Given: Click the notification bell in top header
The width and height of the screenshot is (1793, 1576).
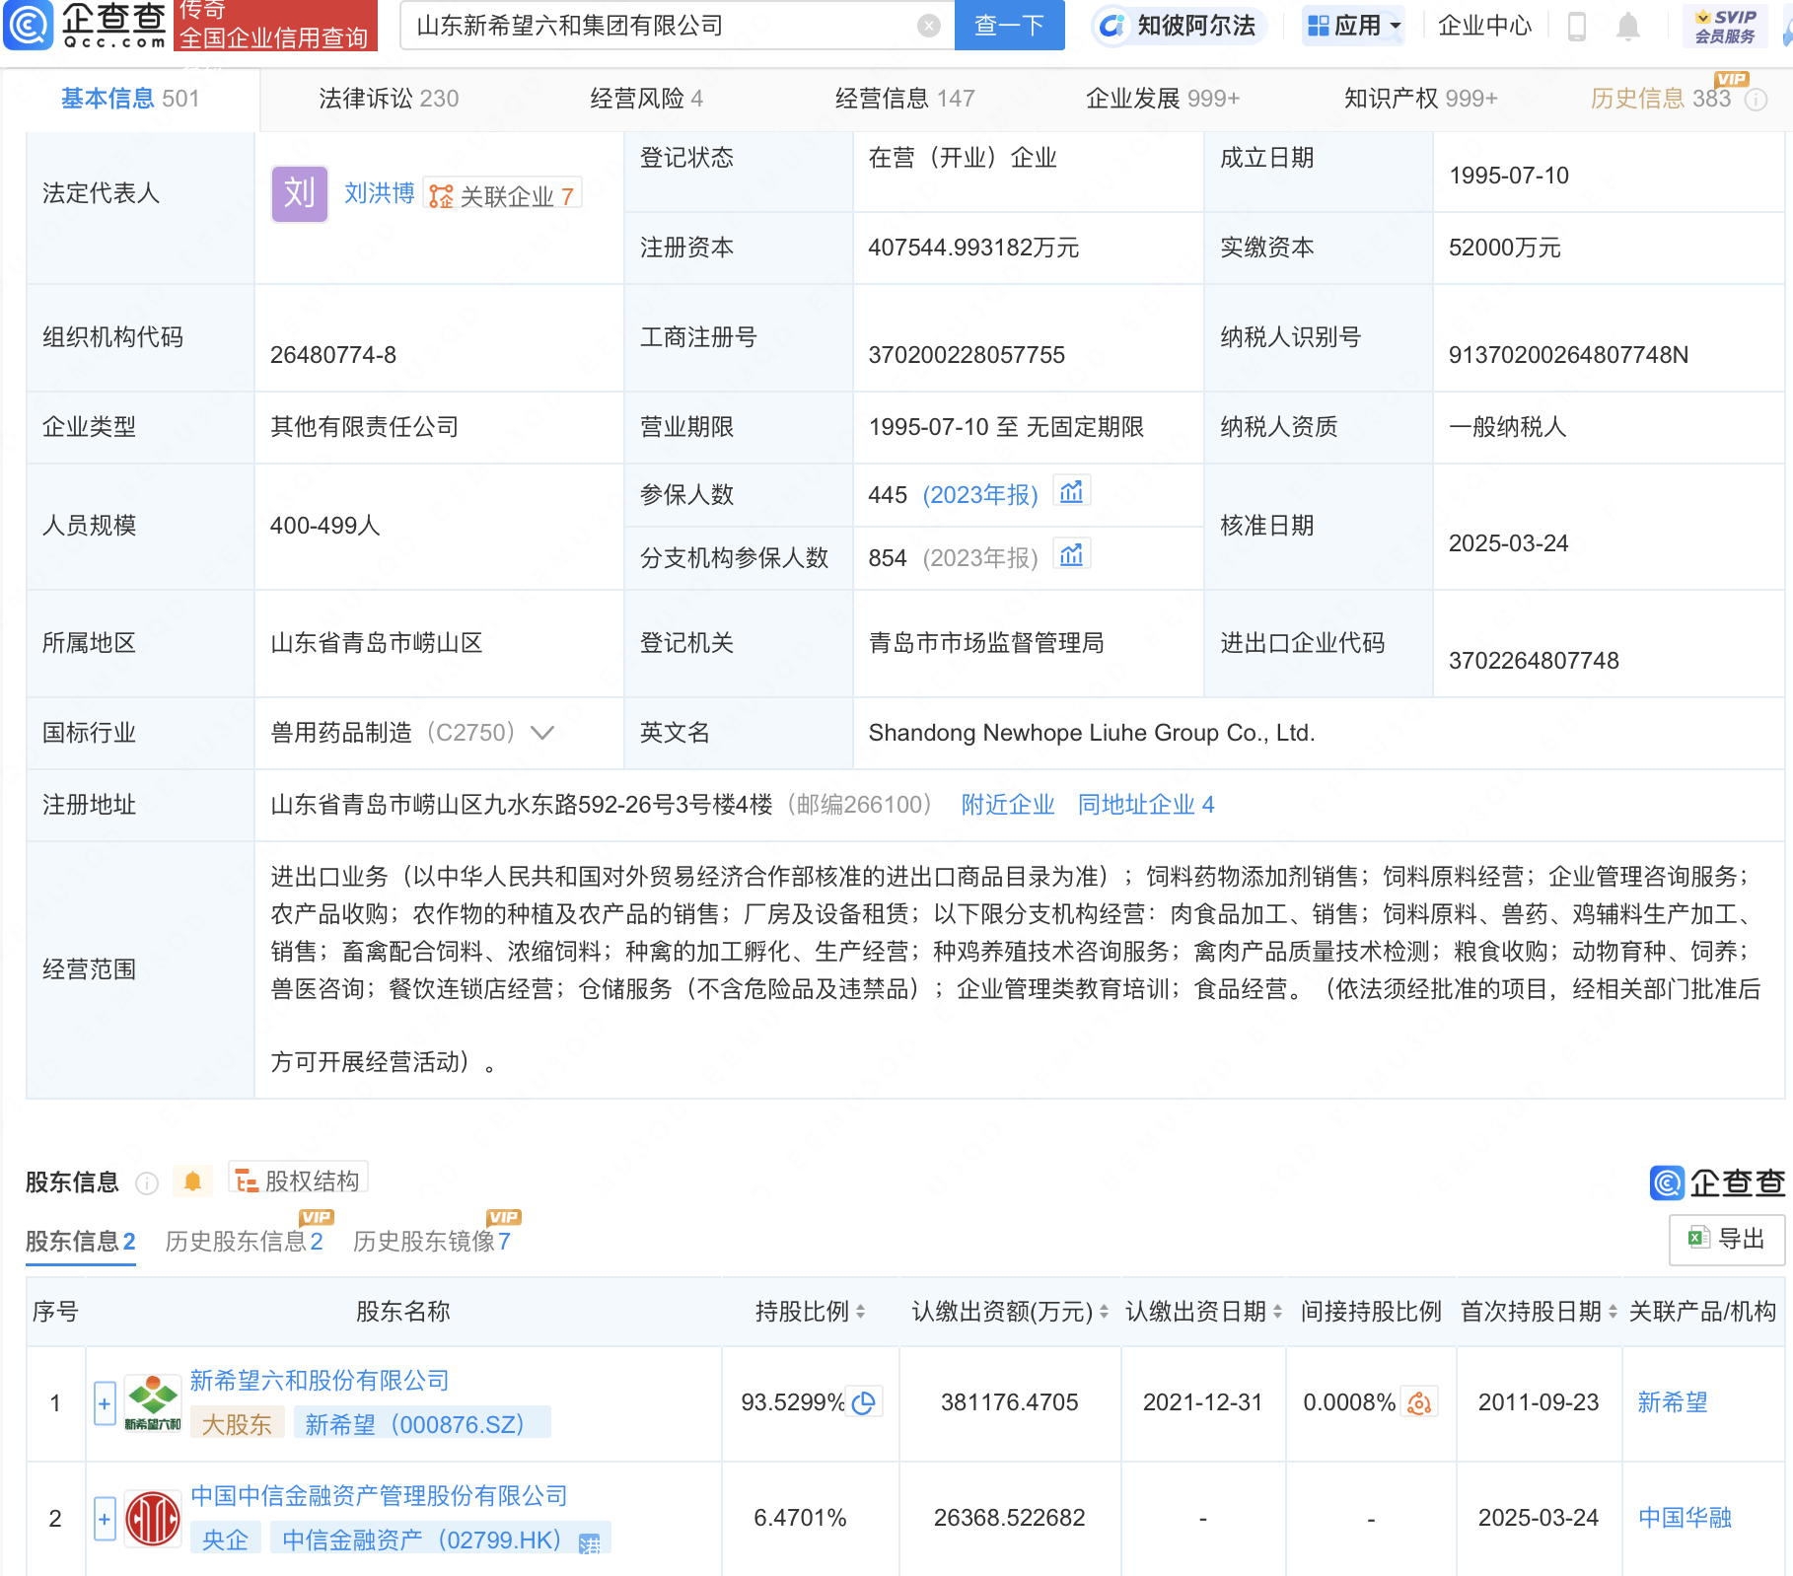Looking at the screenshot, I should tap(1627, 27).
